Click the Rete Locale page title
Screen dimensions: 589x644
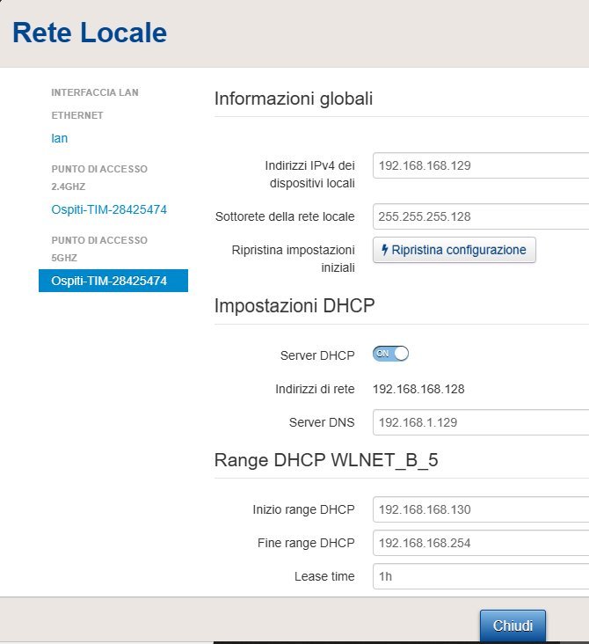[89, 33]
